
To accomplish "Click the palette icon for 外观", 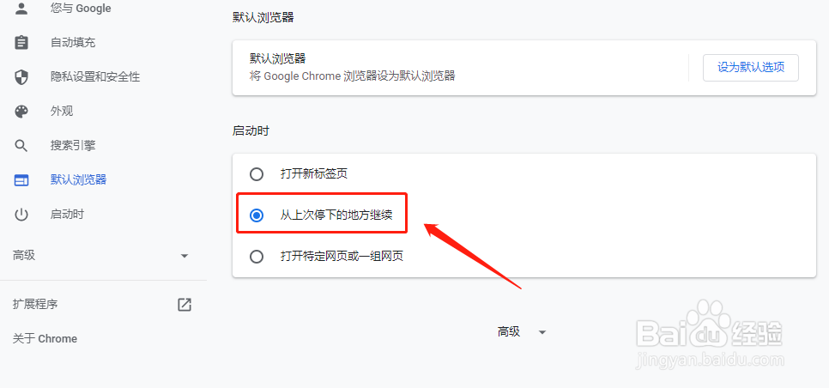I will [x=21, y=112].
